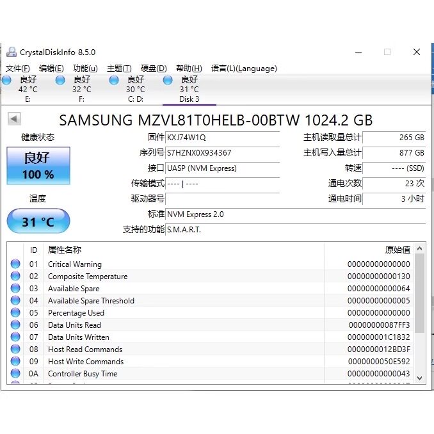Click the CrystalDiskInfo app icon in title bar
Image resolution: width=434 pixels, height=434 pixels.
point(12,52)
